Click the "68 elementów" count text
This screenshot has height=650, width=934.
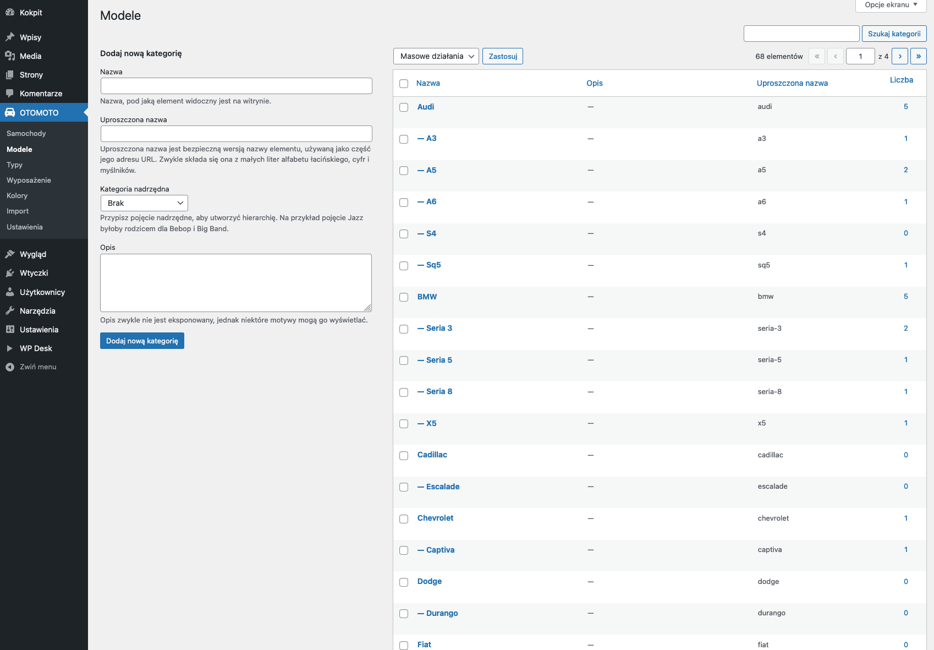(x=779, y=57)
